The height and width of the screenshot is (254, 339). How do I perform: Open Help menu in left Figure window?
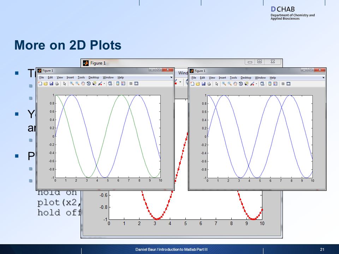[x=121, y=77]
